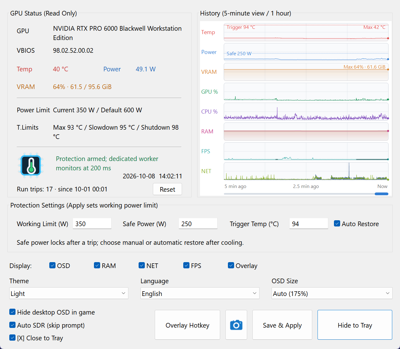Reset the run trips counter
This screenshot has width=400, height=349.
tap(167, 189)
